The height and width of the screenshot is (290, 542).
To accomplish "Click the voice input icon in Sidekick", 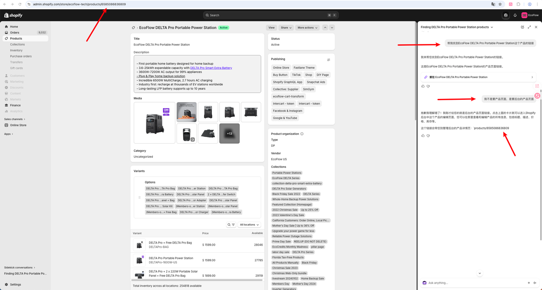I will [x=535, y=283].
